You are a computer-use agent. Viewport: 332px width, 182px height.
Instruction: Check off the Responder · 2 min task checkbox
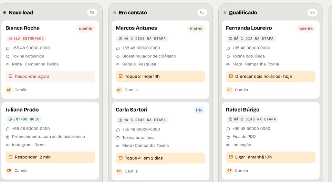(x=10, y=157)
